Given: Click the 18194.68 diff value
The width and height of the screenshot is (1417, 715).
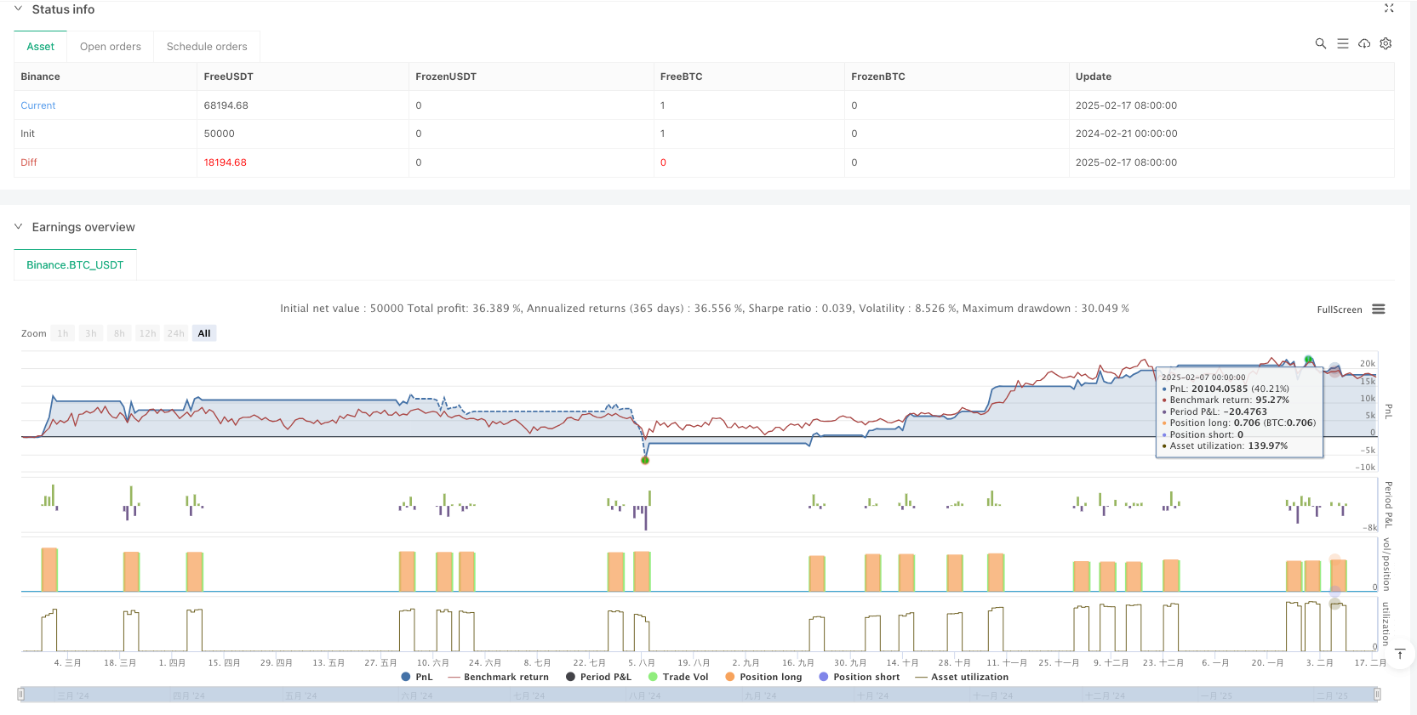Looking at the screenshot, I should coord(226,162).
